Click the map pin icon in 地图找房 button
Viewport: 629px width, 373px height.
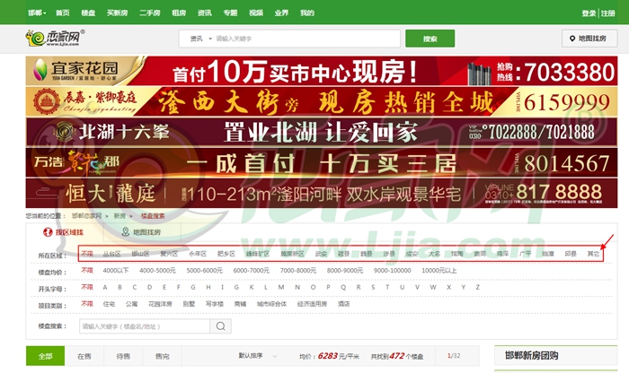click(572, 39)
